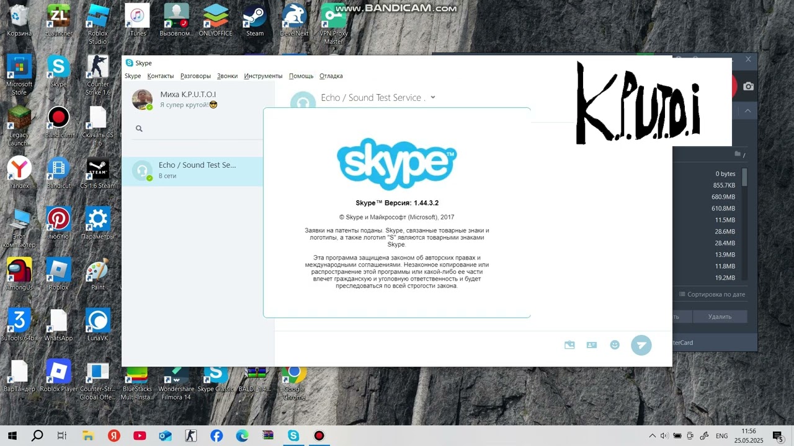This screenshot has width=794, height=446.
Task: Open the Skype desktop shortcut
Action: 58,71
